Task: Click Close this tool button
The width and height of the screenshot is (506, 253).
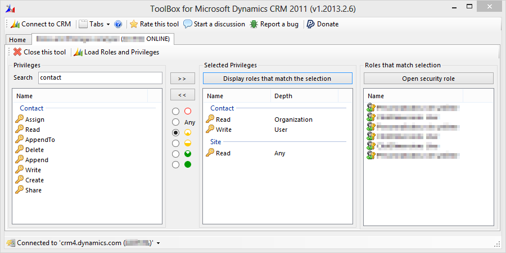Action: pyautogui.click(x=40, y=52)
